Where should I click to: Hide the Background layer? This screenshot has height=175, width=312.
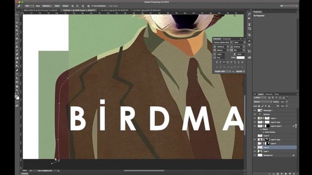click(x=254, y=155)
